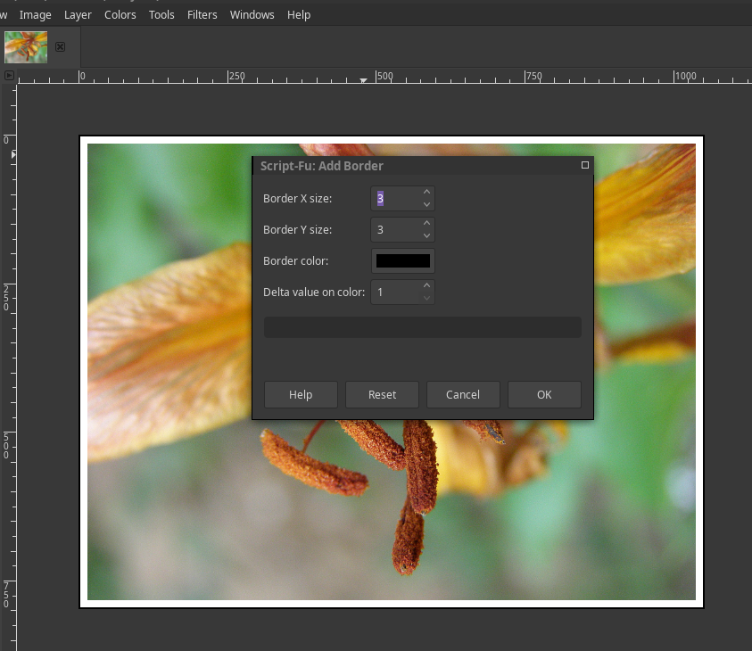Viewport: 752px width, 651px height.
Task: Decrease Border X size with down arrow
Action: (x=426, y=205)
